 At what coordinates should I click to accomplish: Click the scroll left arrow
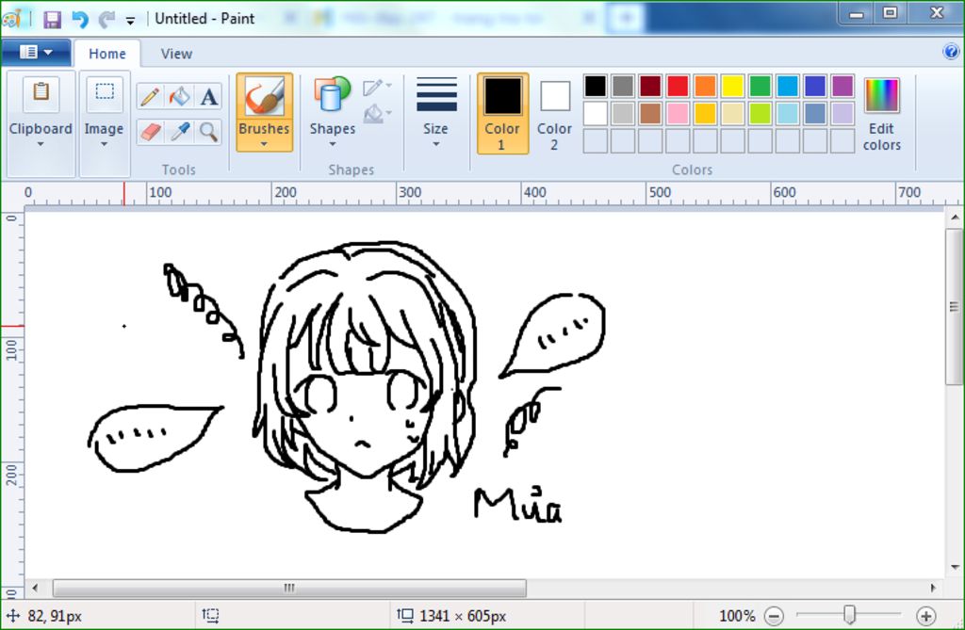click(x=35, y=589)
